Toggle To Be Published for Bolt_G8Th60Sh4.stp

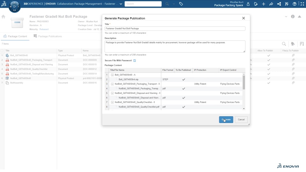[x=184, y=80]
